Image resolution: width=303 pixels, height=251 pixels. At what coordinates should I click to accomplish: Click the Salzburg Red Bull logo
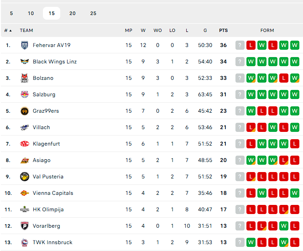pyautogui.click(x=25, y=94)
